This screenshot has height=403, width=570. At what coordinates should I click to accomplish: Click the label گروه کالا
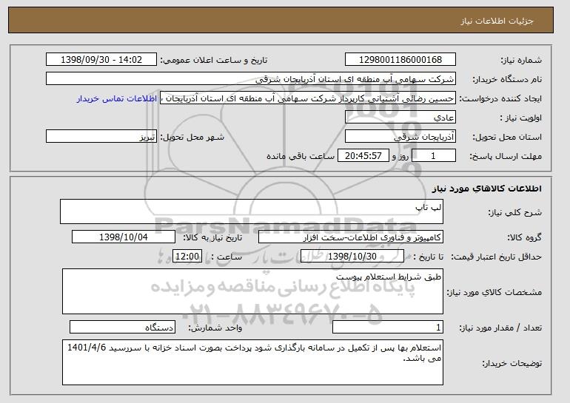point(524,237)
